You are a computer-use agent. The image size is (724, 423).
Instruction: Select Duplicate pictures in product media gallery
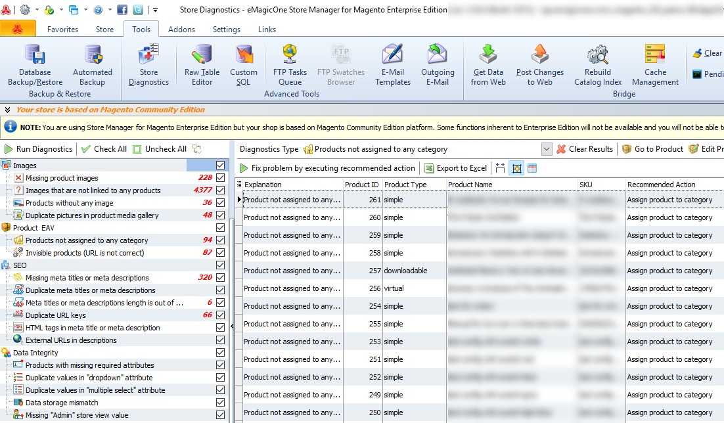92,215
